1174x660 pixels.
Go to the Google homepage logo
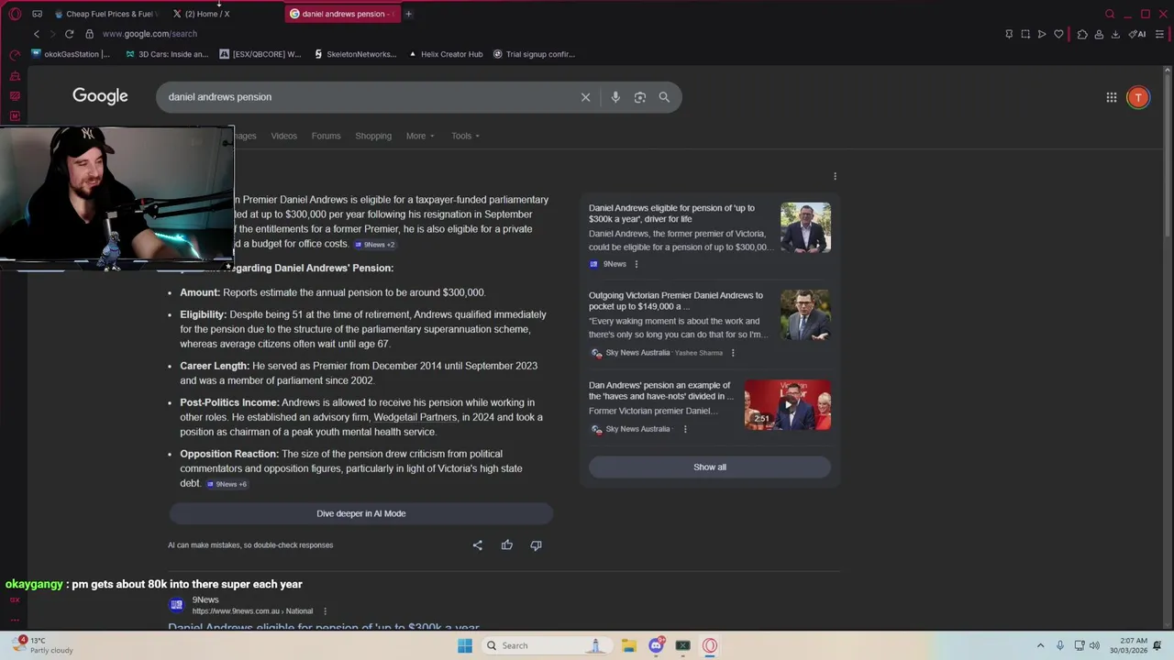pos(100,96)
